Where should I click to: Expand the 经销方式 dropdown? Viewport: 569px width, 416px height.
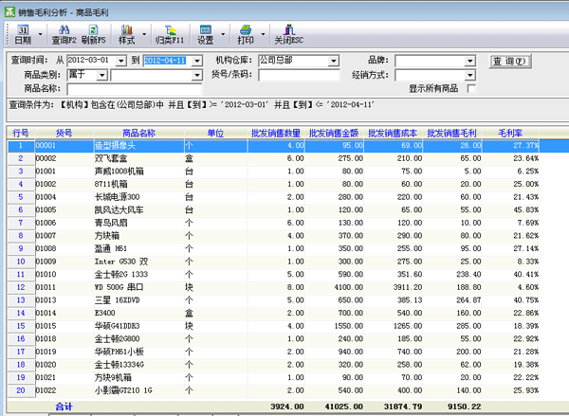pos(470,76)
